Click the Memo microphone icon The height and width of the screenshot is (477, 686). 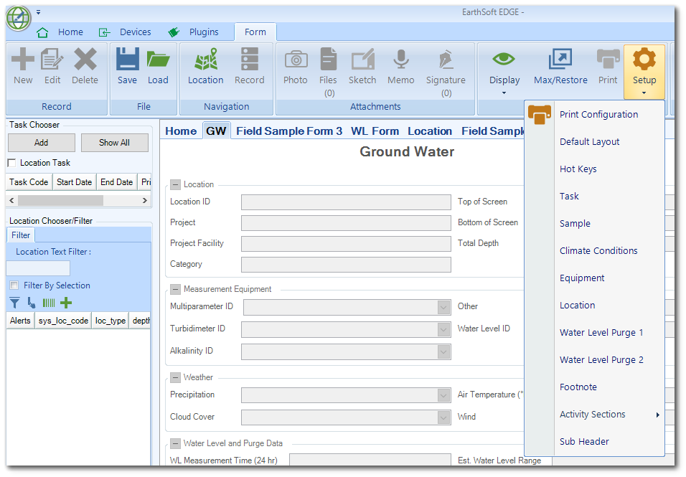pos(400,60)
